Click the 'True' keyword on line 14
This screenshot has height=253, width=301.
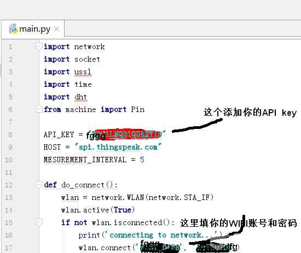pyautogui.click(x=123, y=210)
